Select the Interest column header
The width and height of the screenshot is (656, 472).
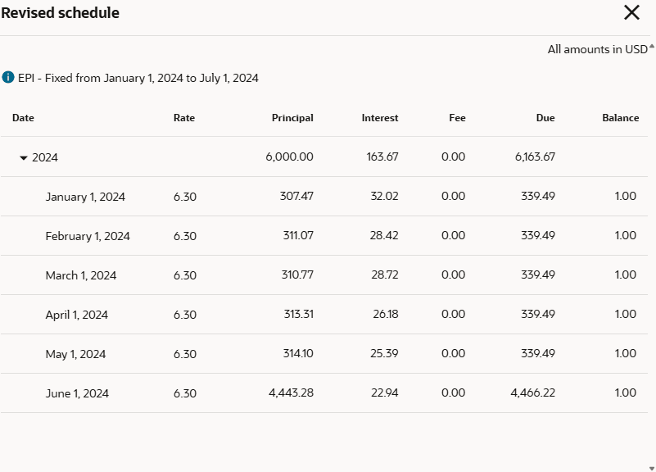tap(380, 118)
